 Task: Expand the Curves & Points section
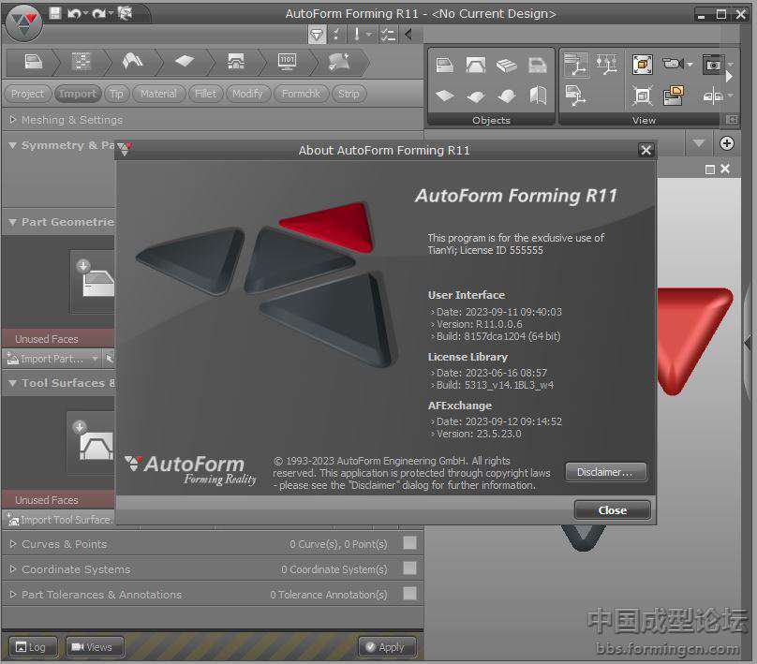coord(13,544)
